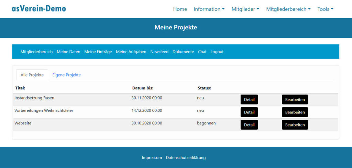The height and width of the screenshot is (168, 352).
Task: Select the Alle Projekte tab
Action: pyautogui.click(x=32, y=75)
